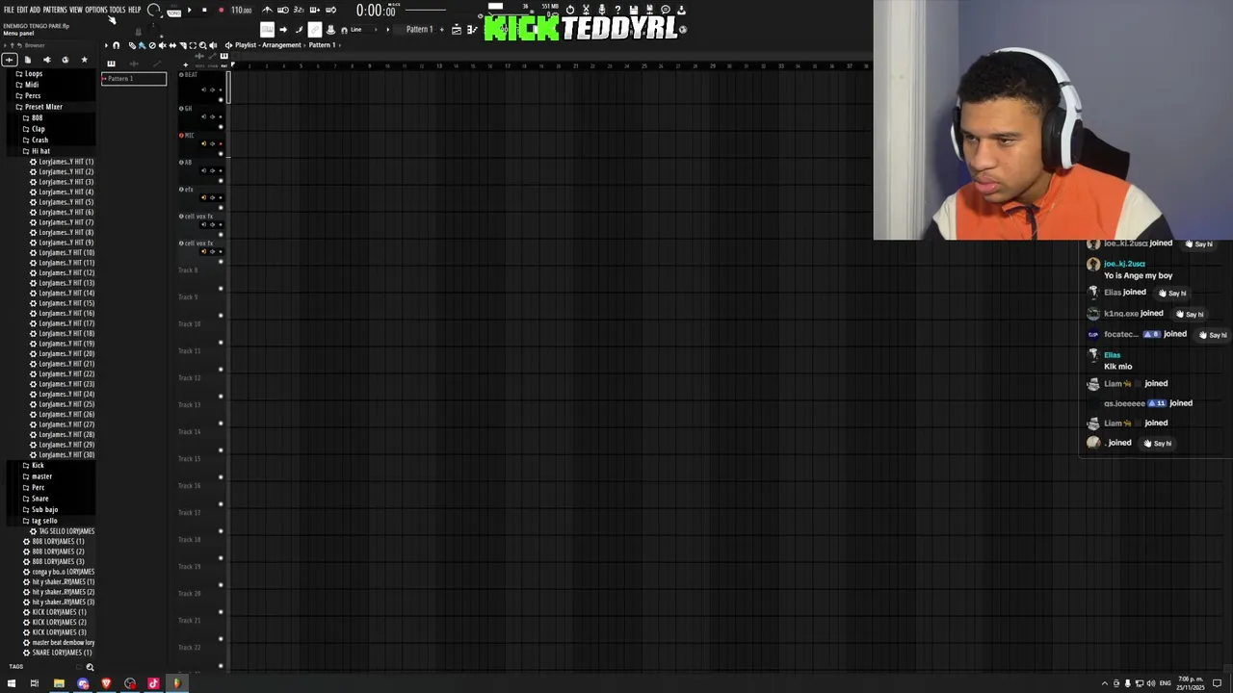Mute Track 10 toggle dot
1233x693 pixels.
tap(220, 342)
